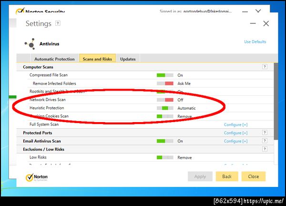
Task: Click the Automatic status value
Action: 186,108
